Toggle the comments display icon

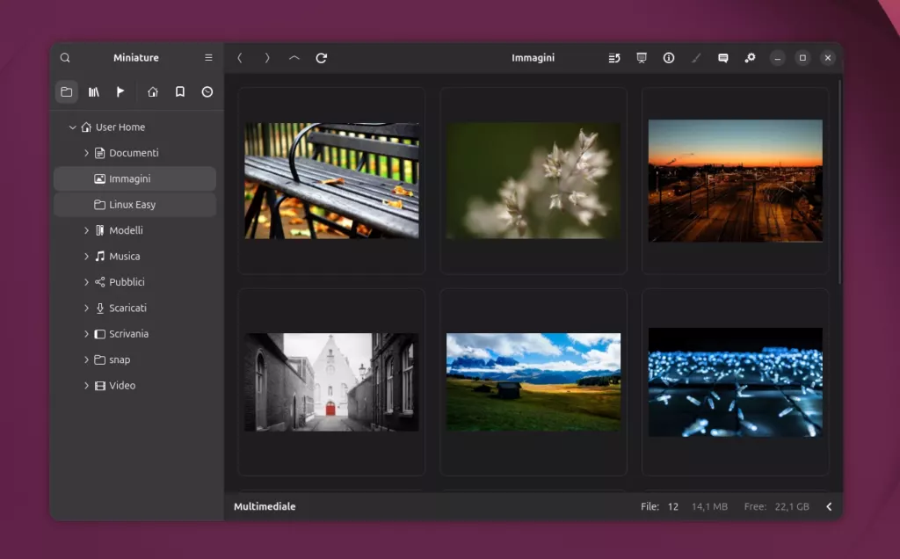click(x=723, y=58)
